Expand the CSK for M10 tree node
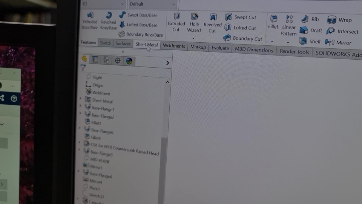Viewport: 362px width, 204px height. [80, 142]
